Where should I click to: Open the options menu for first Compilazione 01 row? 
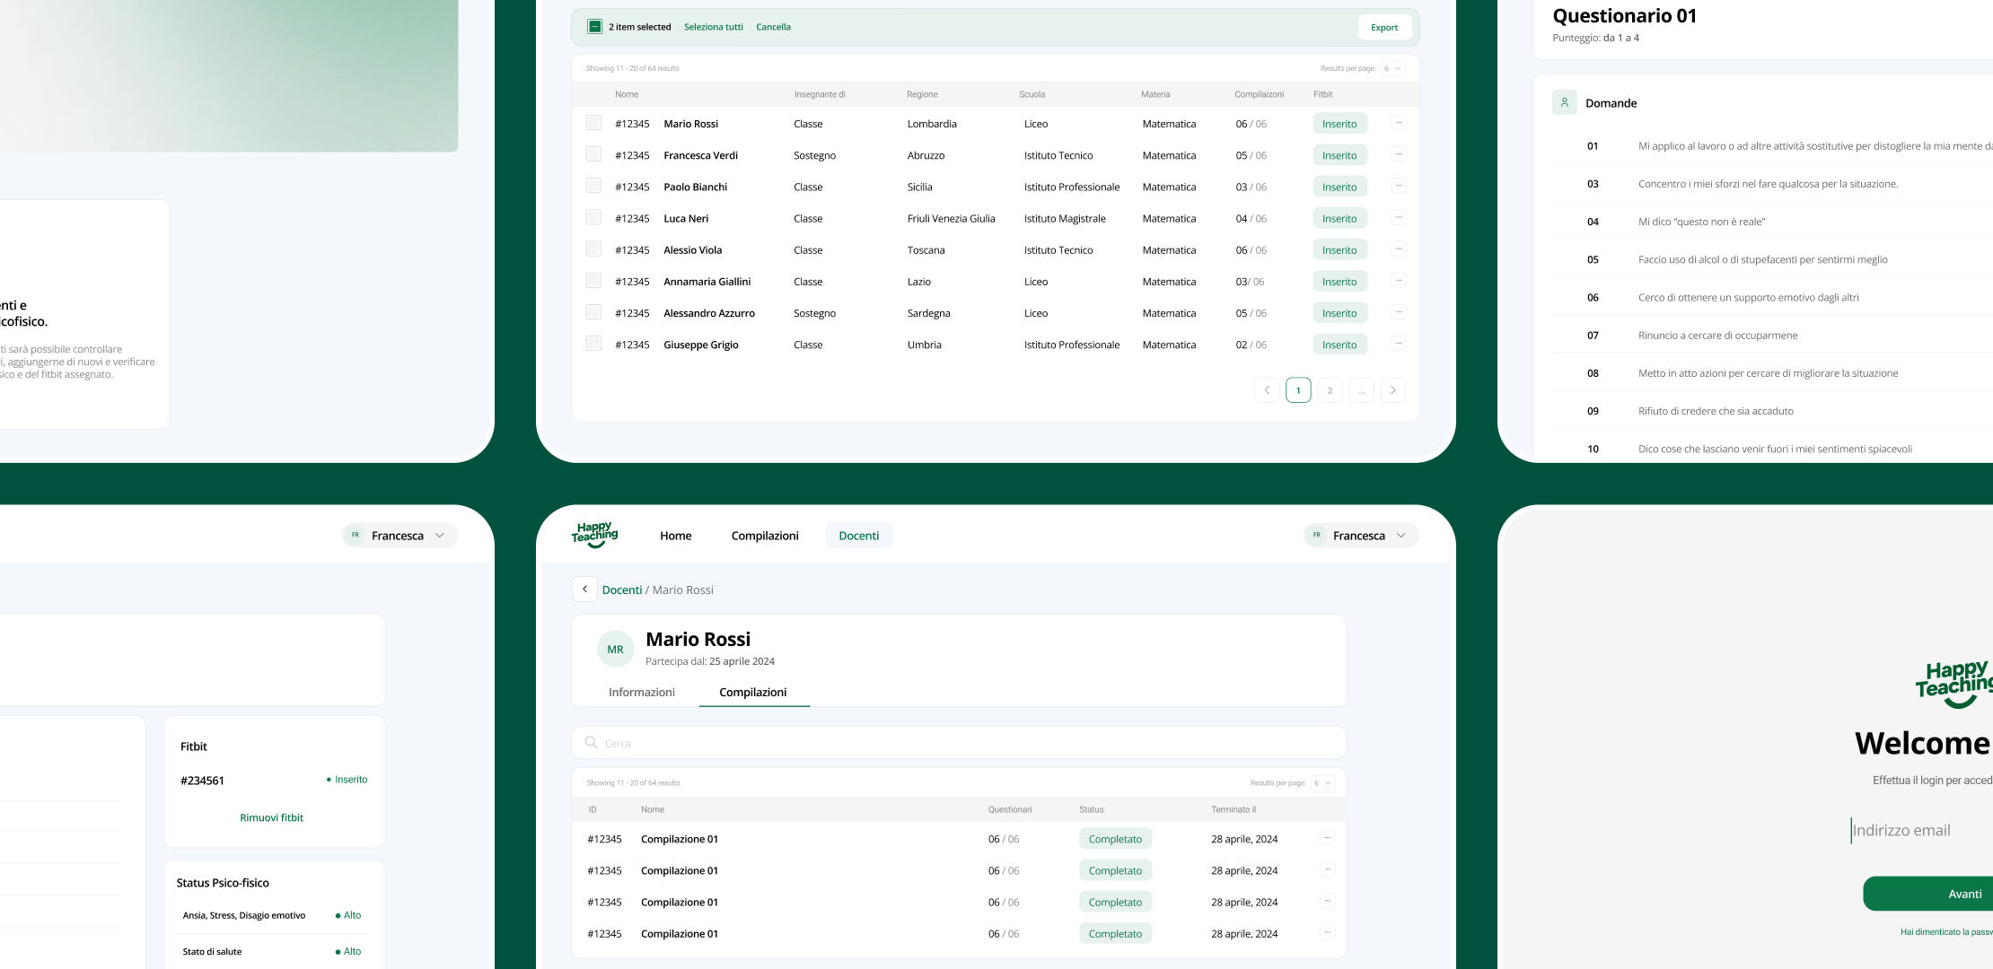[x=1327, y=838]
